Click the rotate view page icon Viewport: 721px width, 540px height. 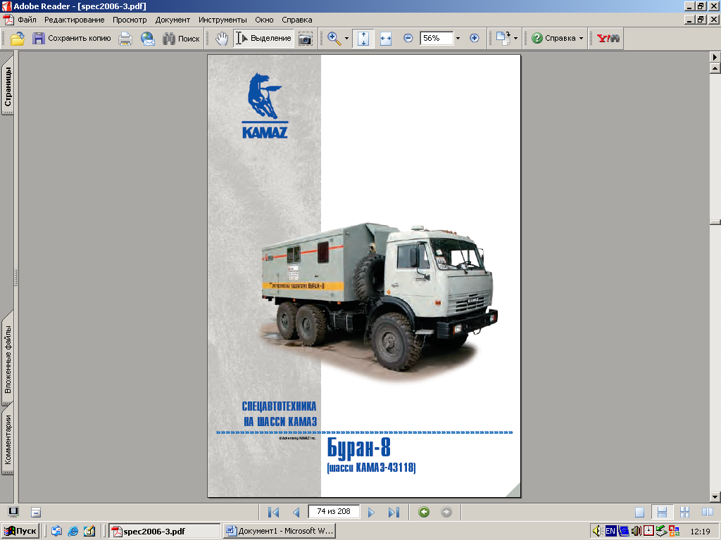point(503,38)
